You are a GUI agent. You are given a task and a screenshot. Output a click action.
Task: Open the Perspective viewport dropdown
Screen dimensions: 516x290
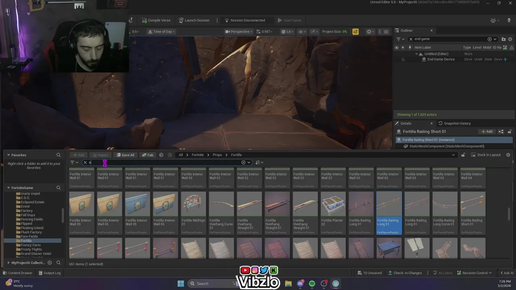[239, 31]
